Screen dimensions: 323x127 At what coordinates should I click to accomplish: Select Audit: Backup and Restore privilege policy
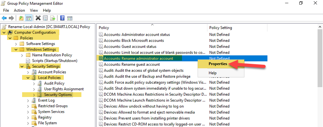[x=147, y=76]
